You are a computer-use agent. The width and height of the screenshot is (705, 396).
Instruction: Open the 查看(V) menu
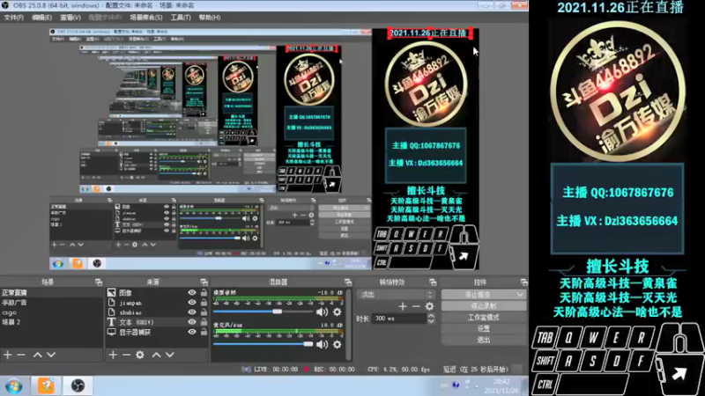point(70,18)
